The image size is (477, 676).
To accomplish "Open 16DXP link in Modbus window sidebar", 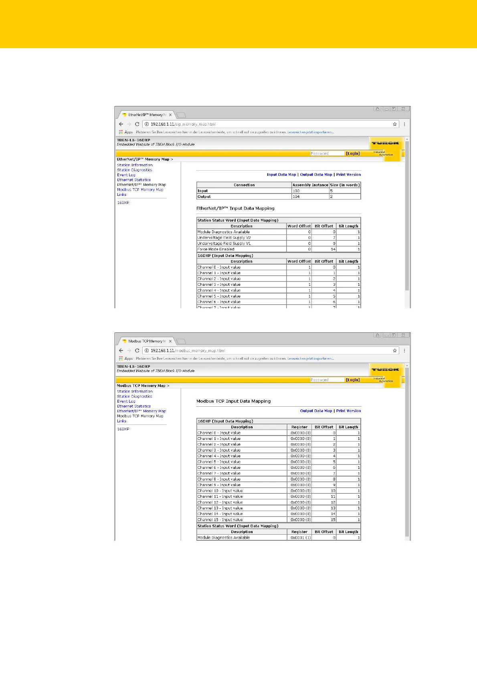I will point(123,429).
